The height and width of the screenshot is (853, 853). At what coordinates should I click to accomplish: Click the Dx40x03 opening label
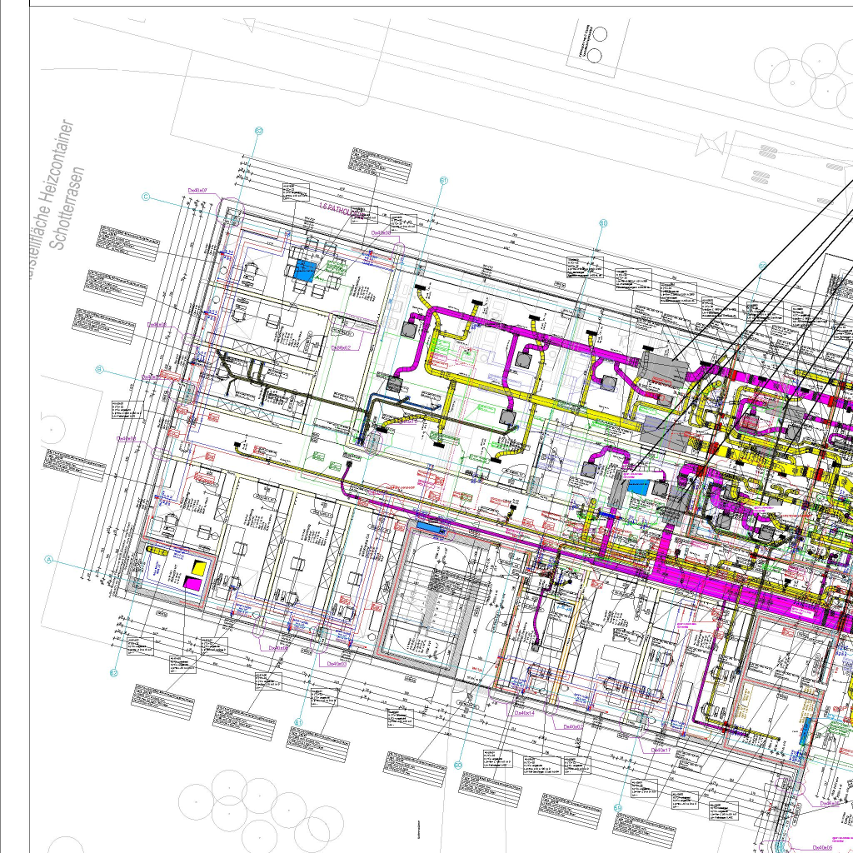[336, 664]
